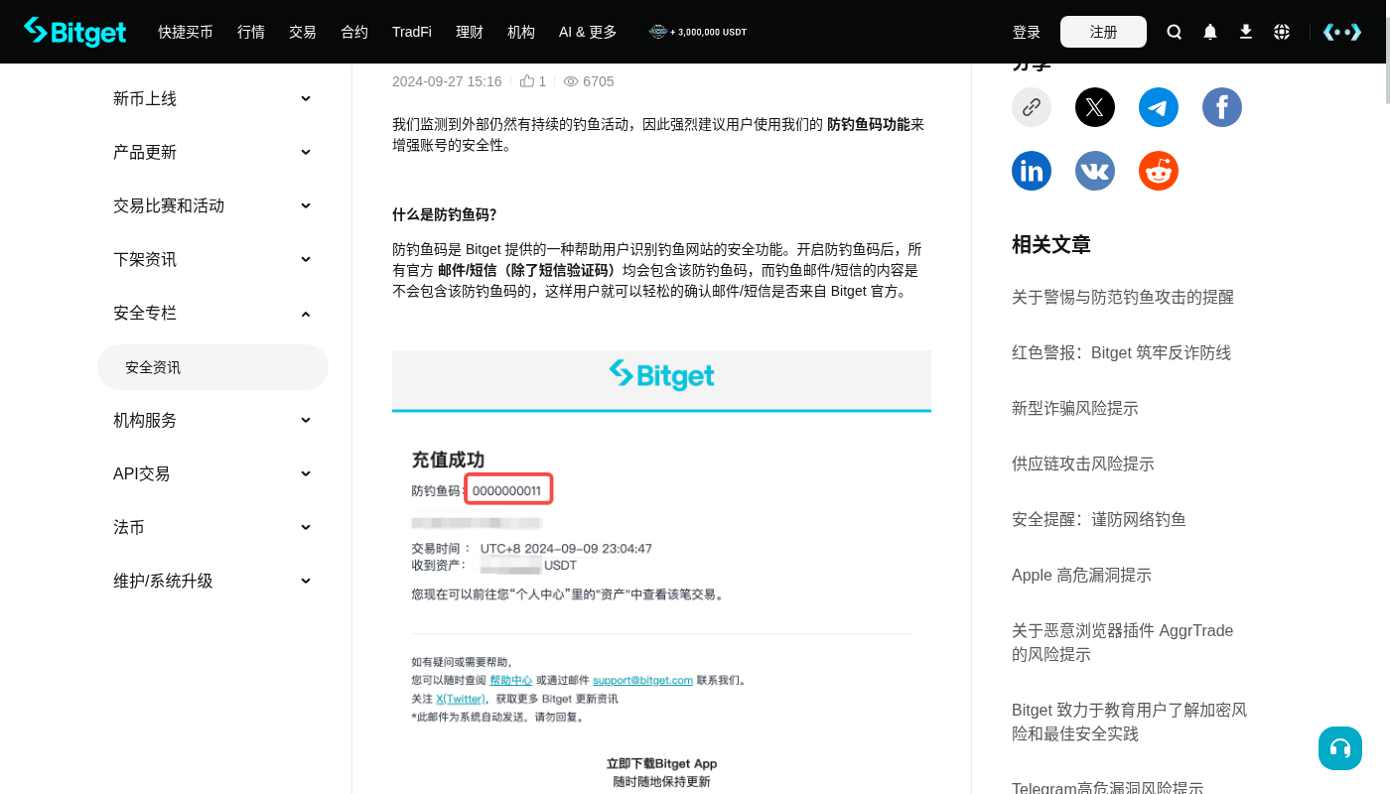Share the article on VK
This screenshot has height=794, width=1390.
point(1095,171)
